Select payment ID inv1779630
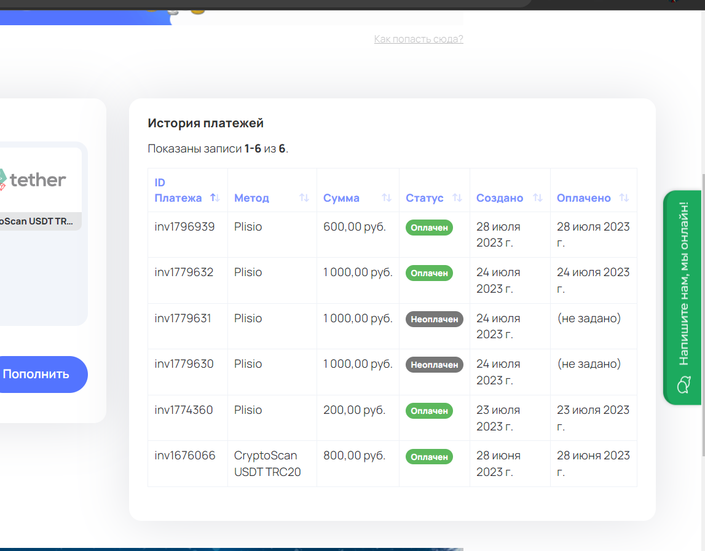The width and height of the screenshot is (705, 551). 184,364
